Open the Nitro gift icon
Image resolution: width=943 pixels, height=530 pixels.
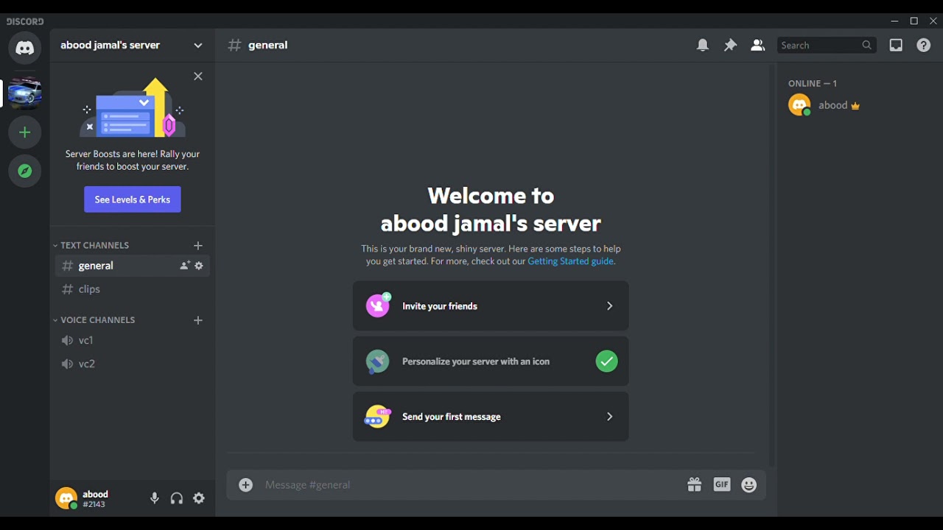click(695, 486)
